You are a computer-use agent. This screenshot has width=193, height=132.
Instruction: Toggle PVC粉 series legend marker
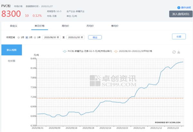tap(65, 51)
